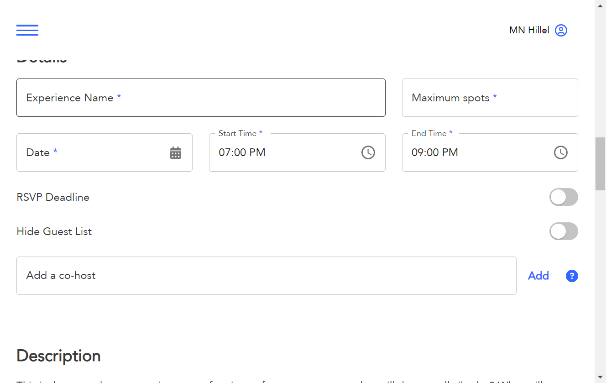Click the Add a co-host field
606x383 pixels.
coord(266,276)
